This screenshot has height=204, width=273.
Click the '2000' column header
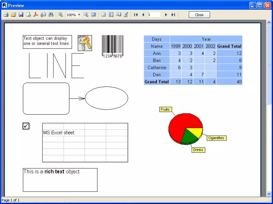187,46
